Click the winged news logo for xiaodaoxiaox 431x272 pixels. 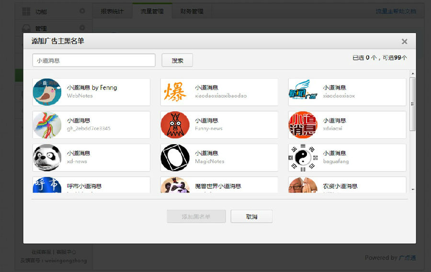pyautogui.click(x=303, y=92)
